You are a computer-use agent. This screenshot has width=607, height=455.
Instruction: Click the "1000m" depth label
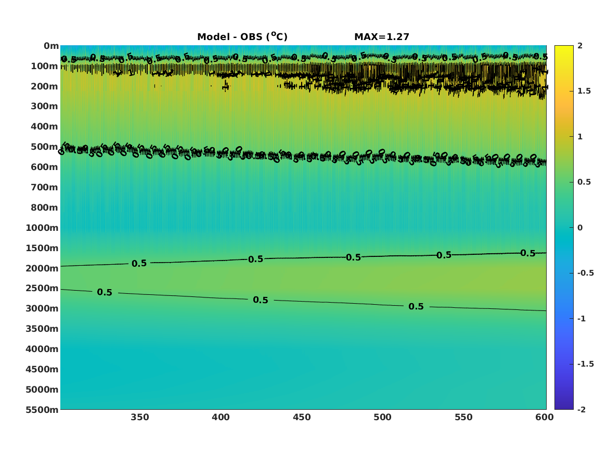[x=42, y=228]
